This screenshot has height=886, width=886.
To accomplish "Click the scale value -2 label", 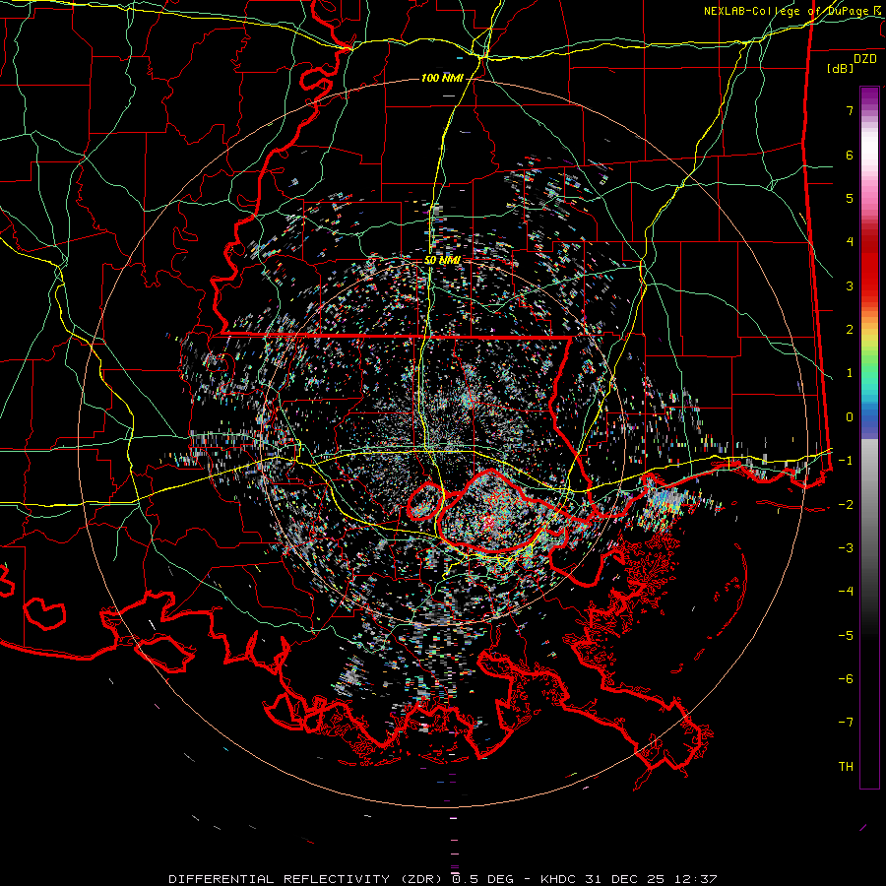I will tap(846, 505).
